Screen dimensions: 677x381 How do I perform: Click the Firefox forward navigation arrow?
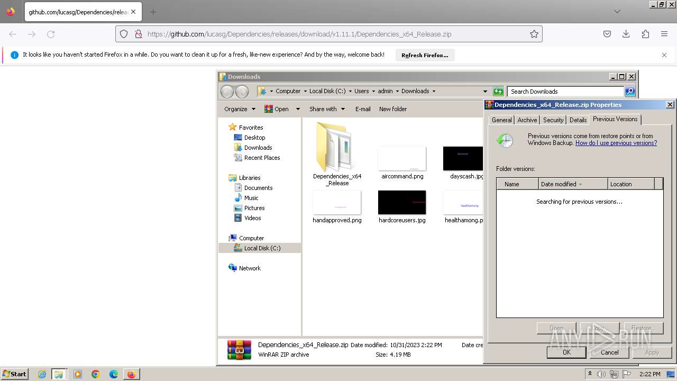tap(32, 34)
